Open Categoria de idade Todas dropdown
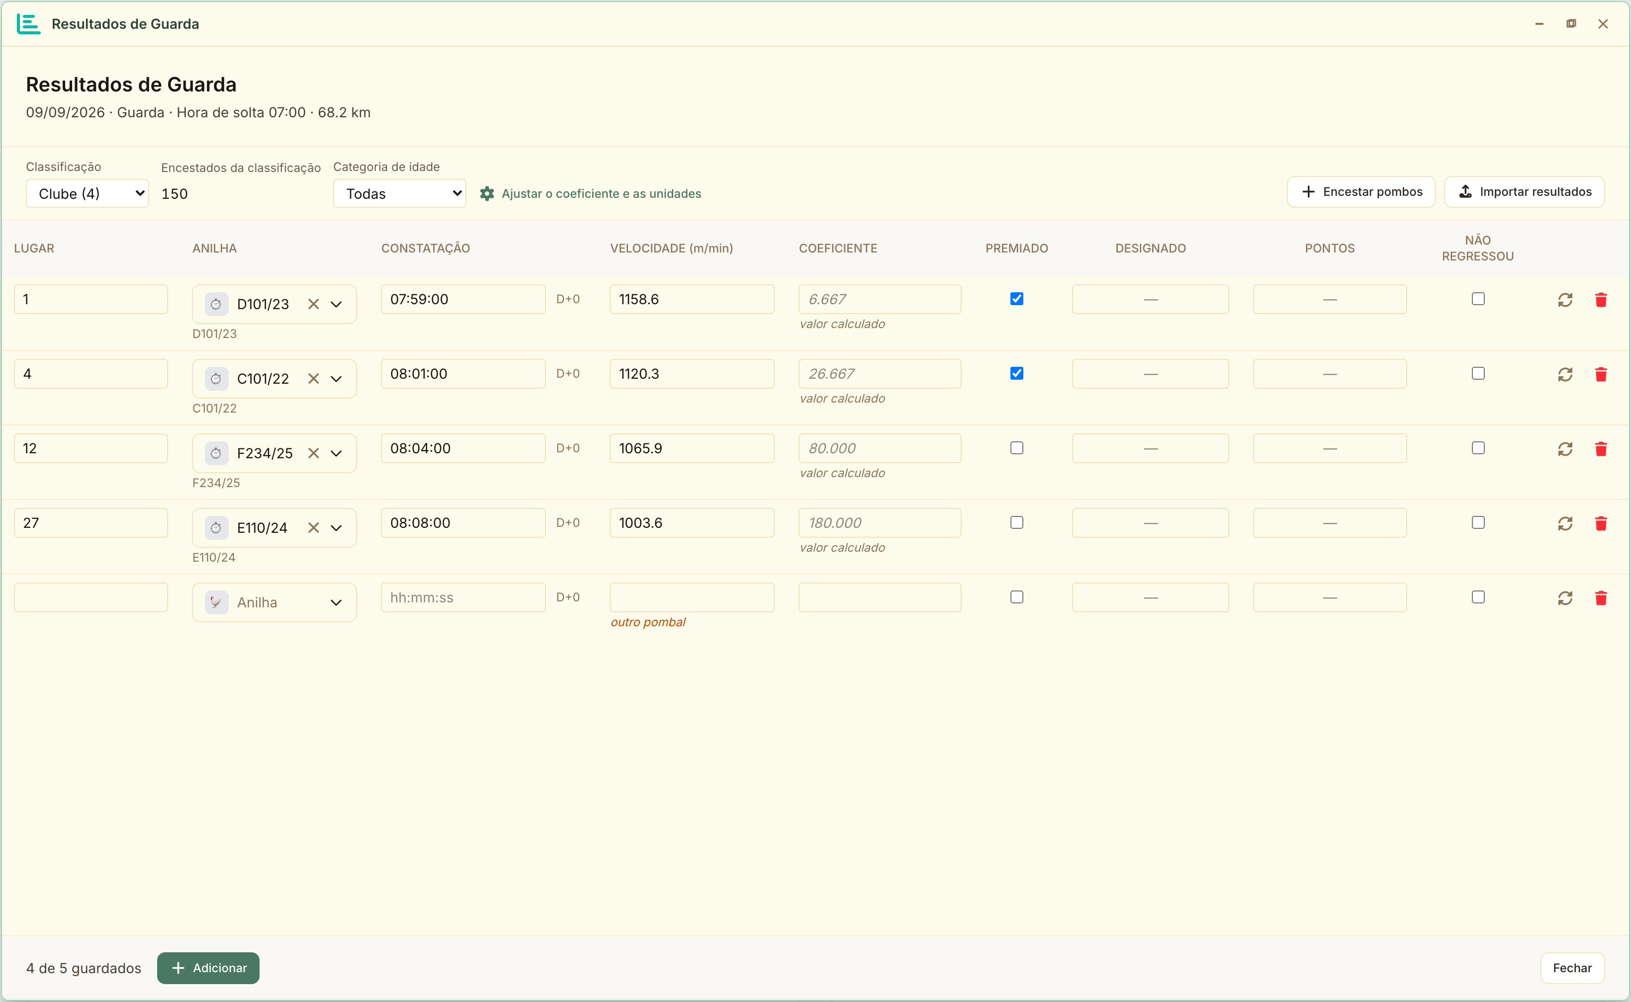 pos(399,193)
